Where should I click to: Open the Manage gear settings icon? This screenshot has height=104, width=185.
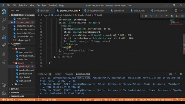pos(4,93)
